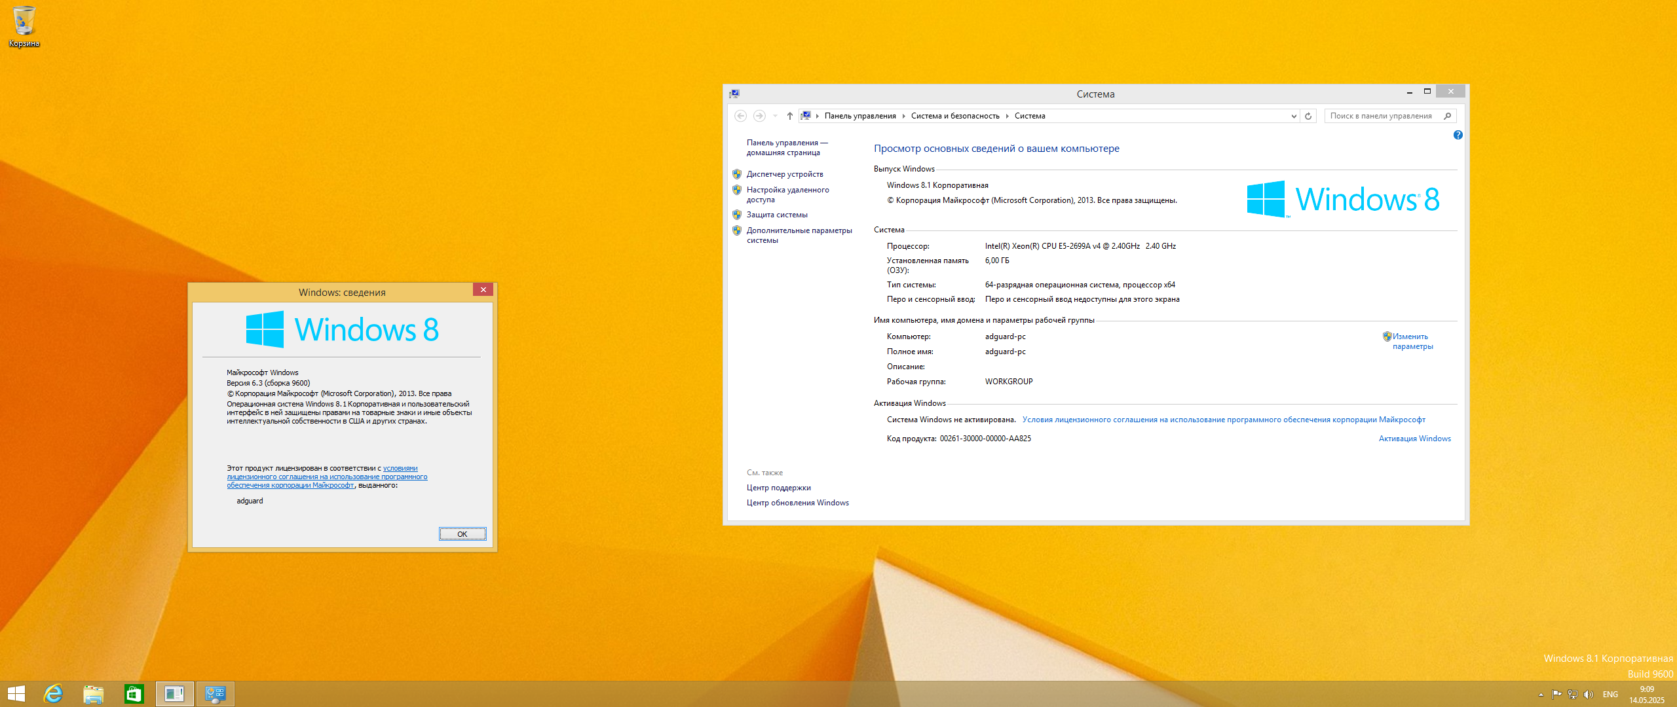Open 'Дополнительные параметры системы' link
Screen dimensions: 1677x707
[799, 235]
